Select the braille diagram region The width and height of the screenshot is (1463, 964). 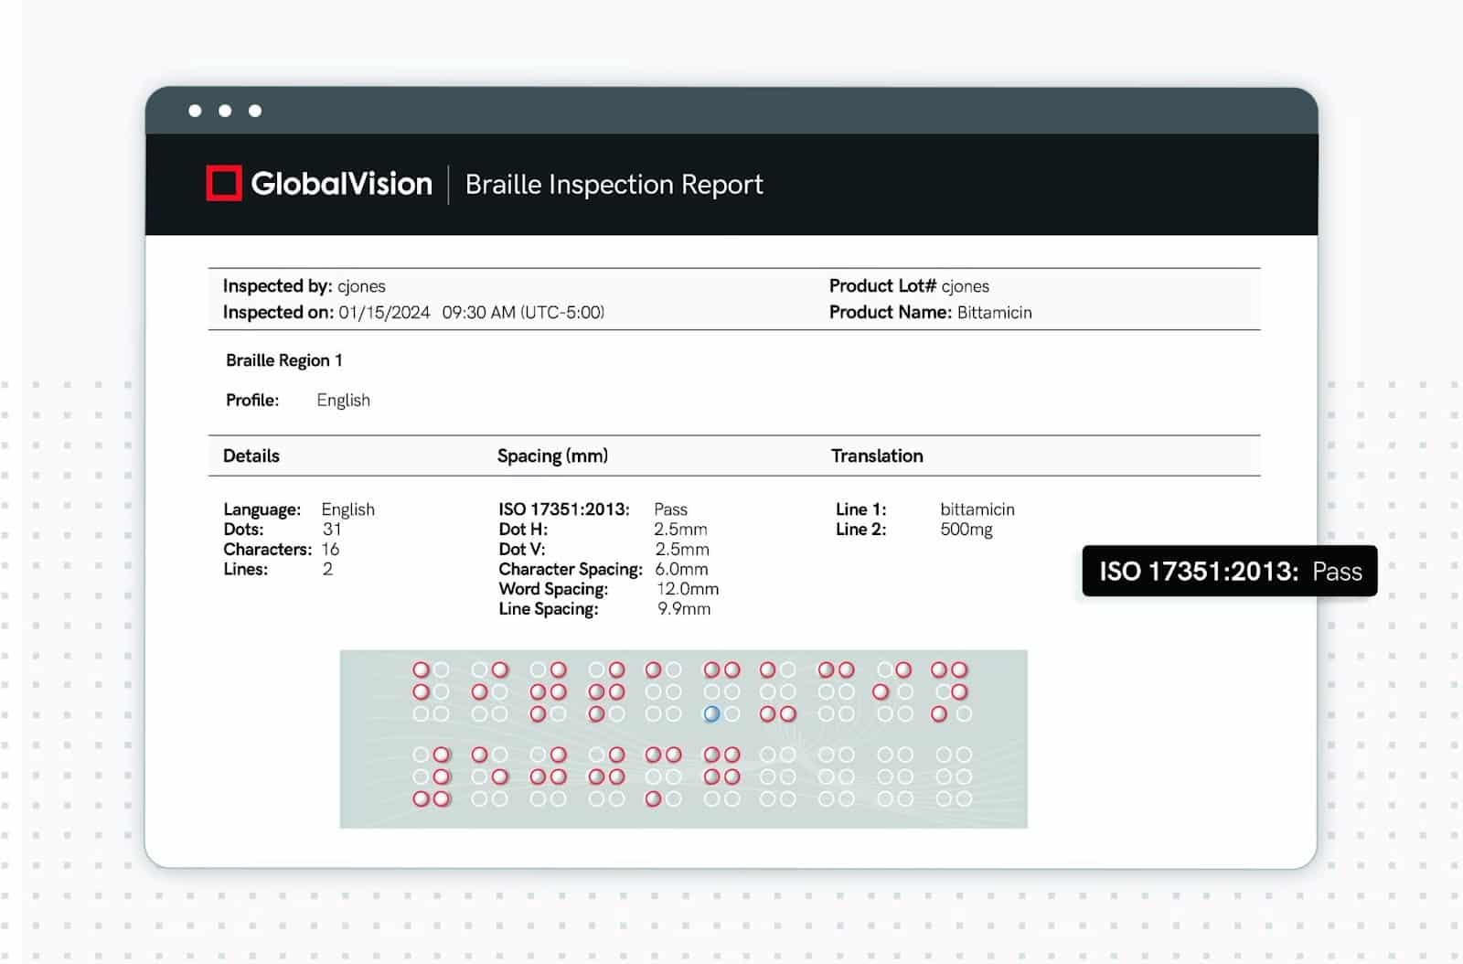point(684,739)
